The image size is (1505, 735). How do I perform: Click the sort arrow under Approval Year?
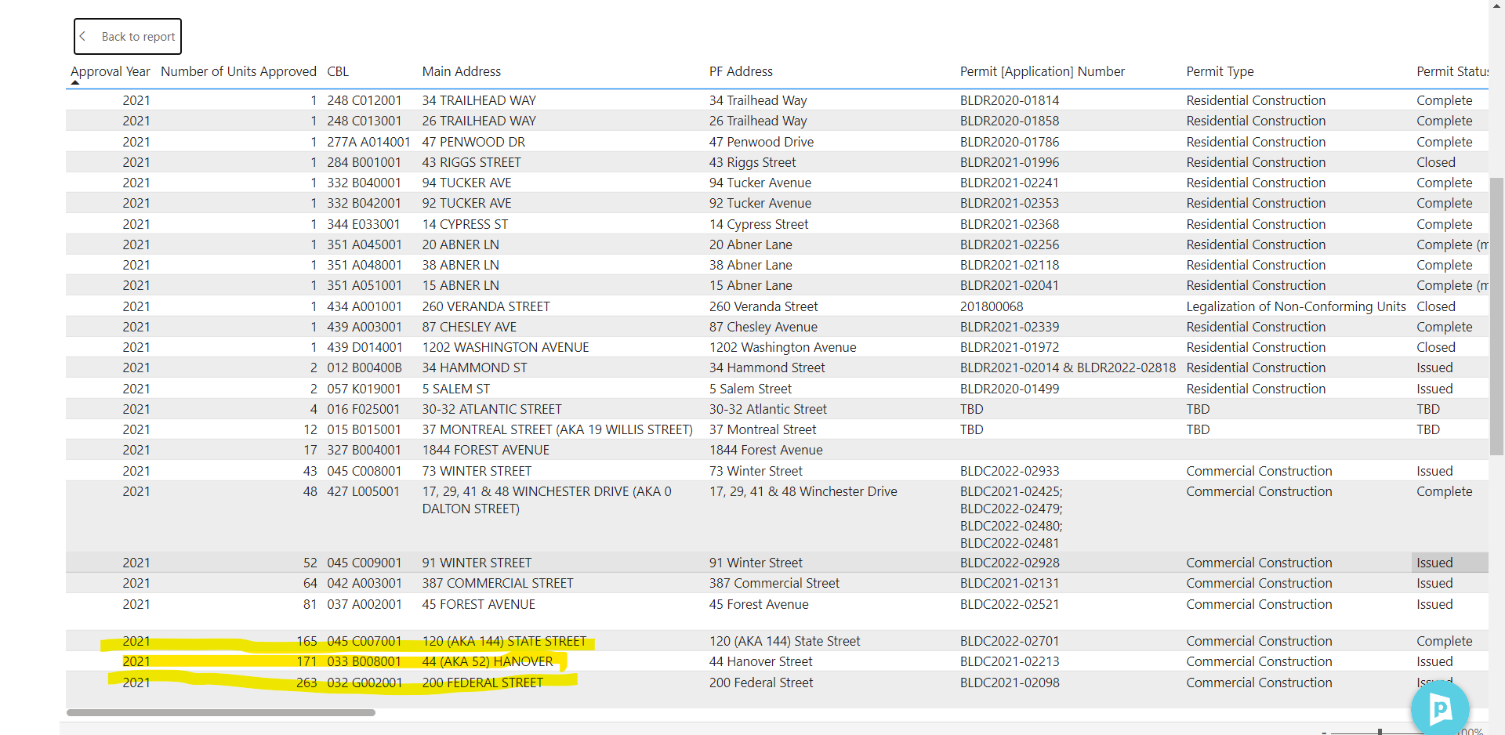(x=75, y=82)
